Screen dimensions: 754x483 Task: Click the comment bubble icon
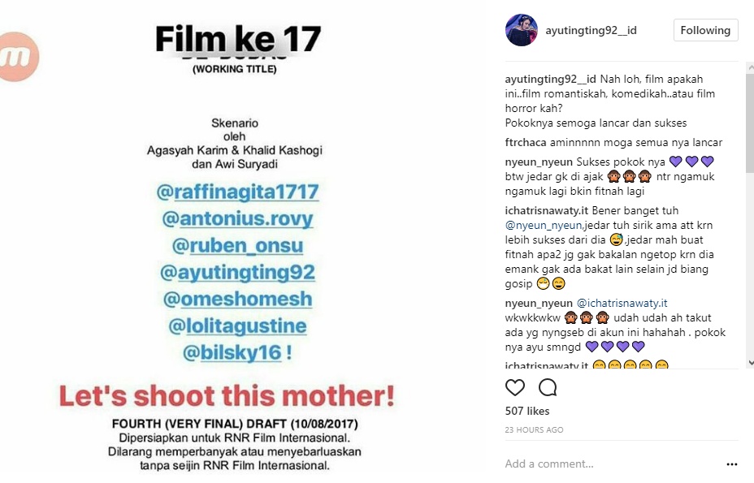(x=548, y=387)
